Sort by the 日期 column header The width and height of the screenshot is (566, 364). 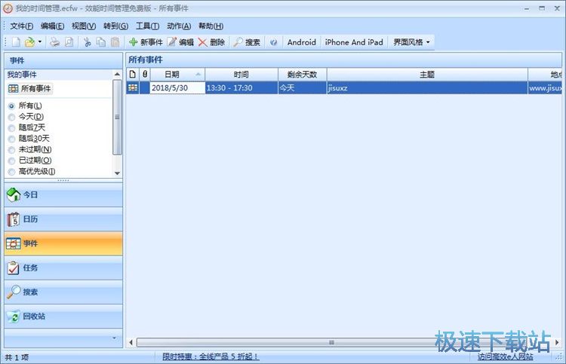pos(177,75)
